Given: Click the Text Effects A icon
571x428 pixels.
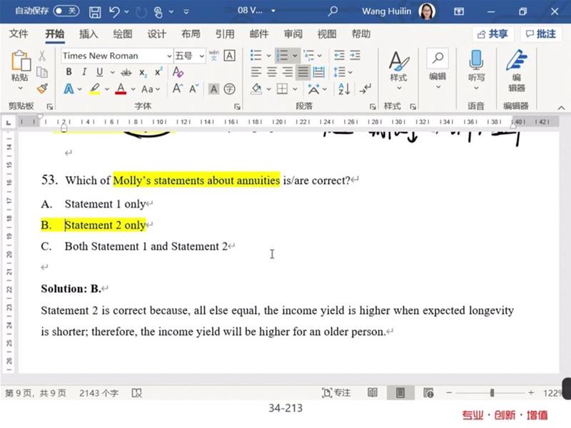Looking at the screenshot, I should point(69,88).
